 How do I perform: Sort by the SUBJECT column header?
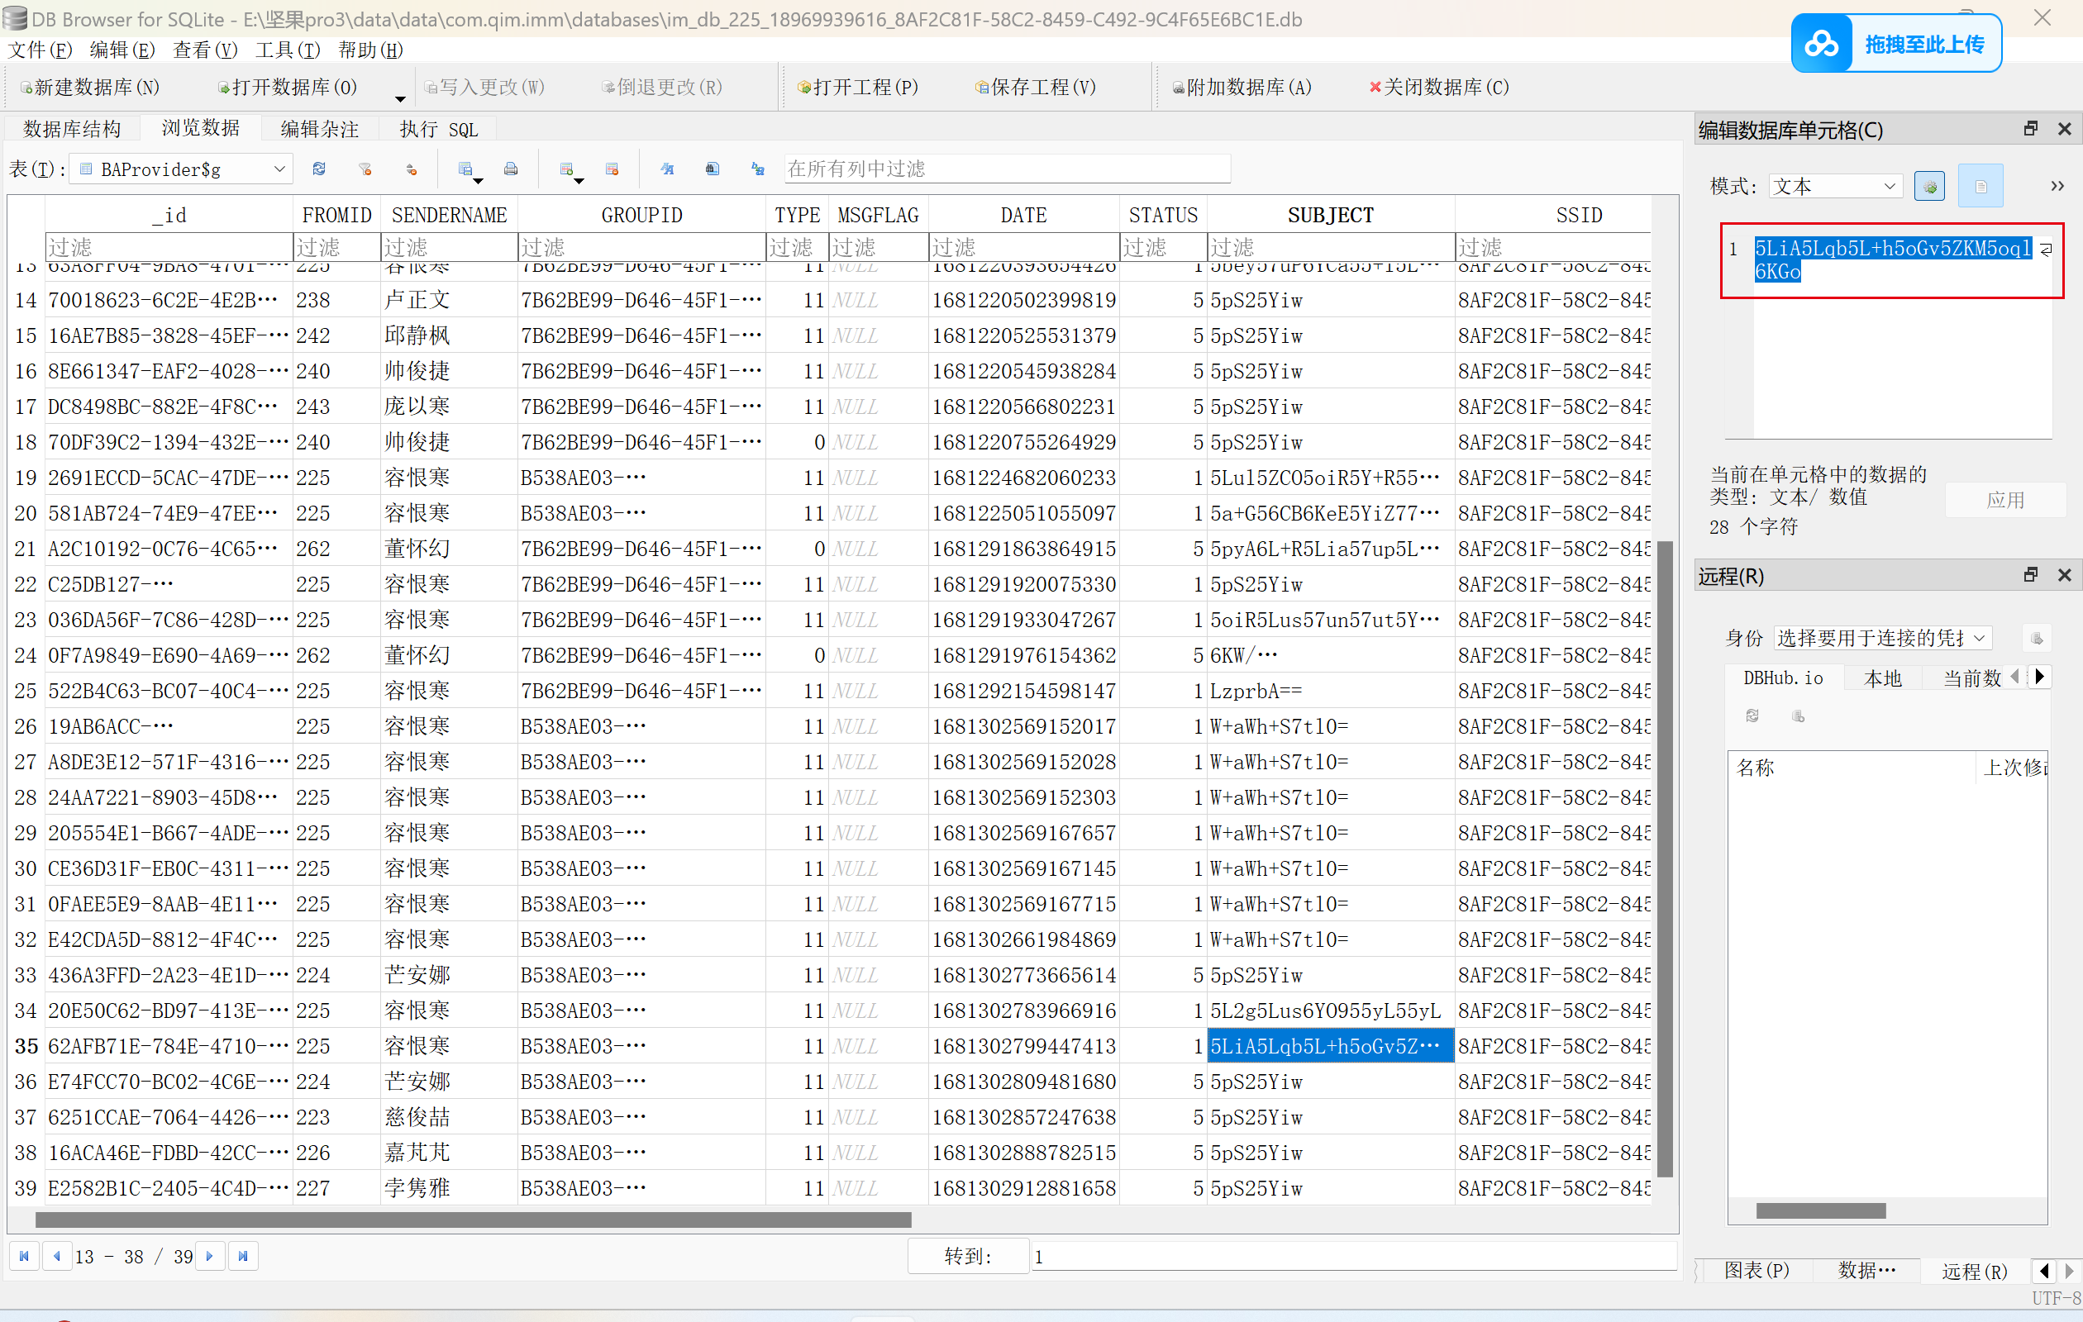[1331, 215]
